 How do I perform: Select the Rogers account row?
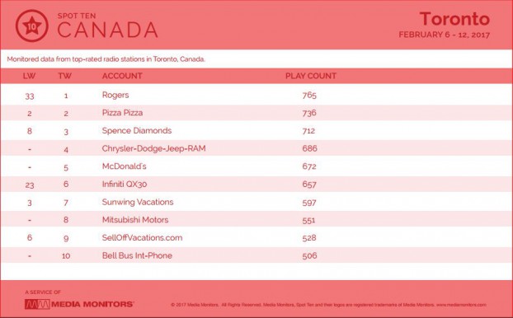tap(256, 95)
